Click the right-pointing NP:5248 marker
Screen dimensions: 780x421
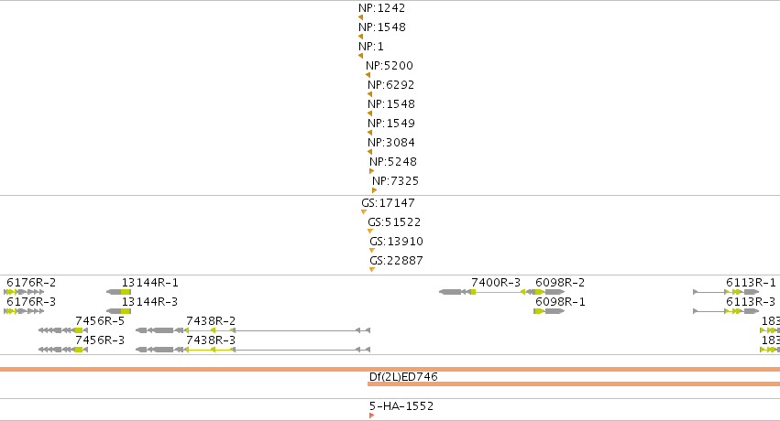pos(371,171)
